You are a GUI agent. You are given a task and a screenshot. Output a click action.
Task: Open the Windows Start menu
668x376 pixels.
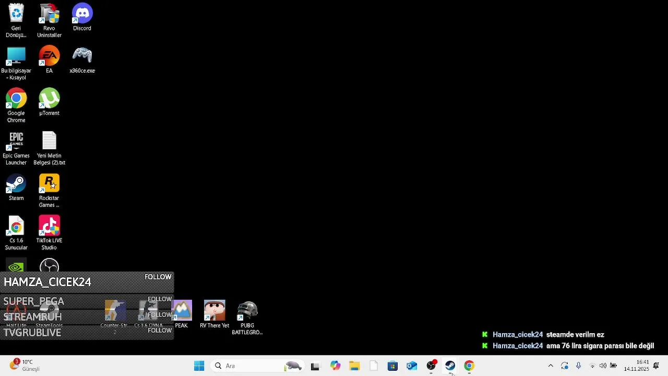point(199,366)
